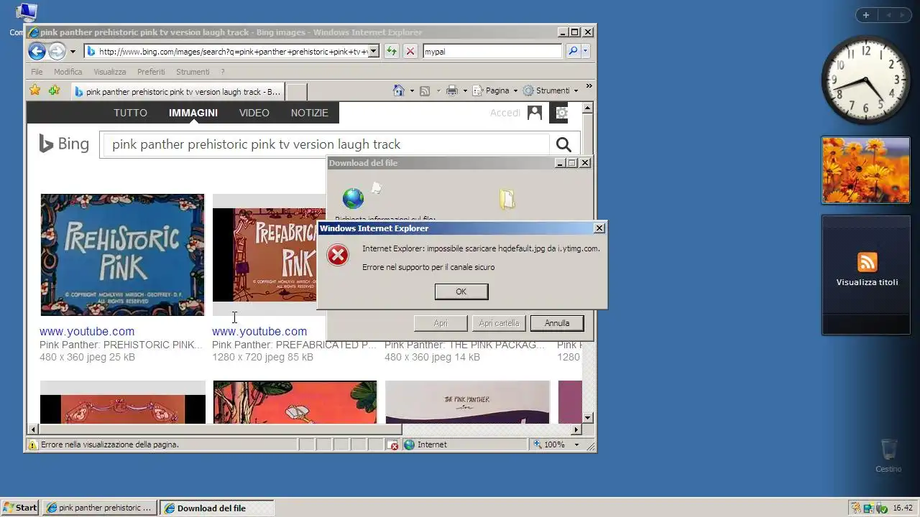Click the red error icon in the dialog

coord(338,255)
